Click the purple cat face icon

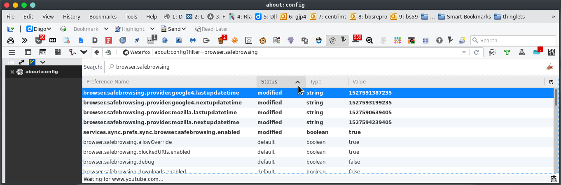(291, 40)
